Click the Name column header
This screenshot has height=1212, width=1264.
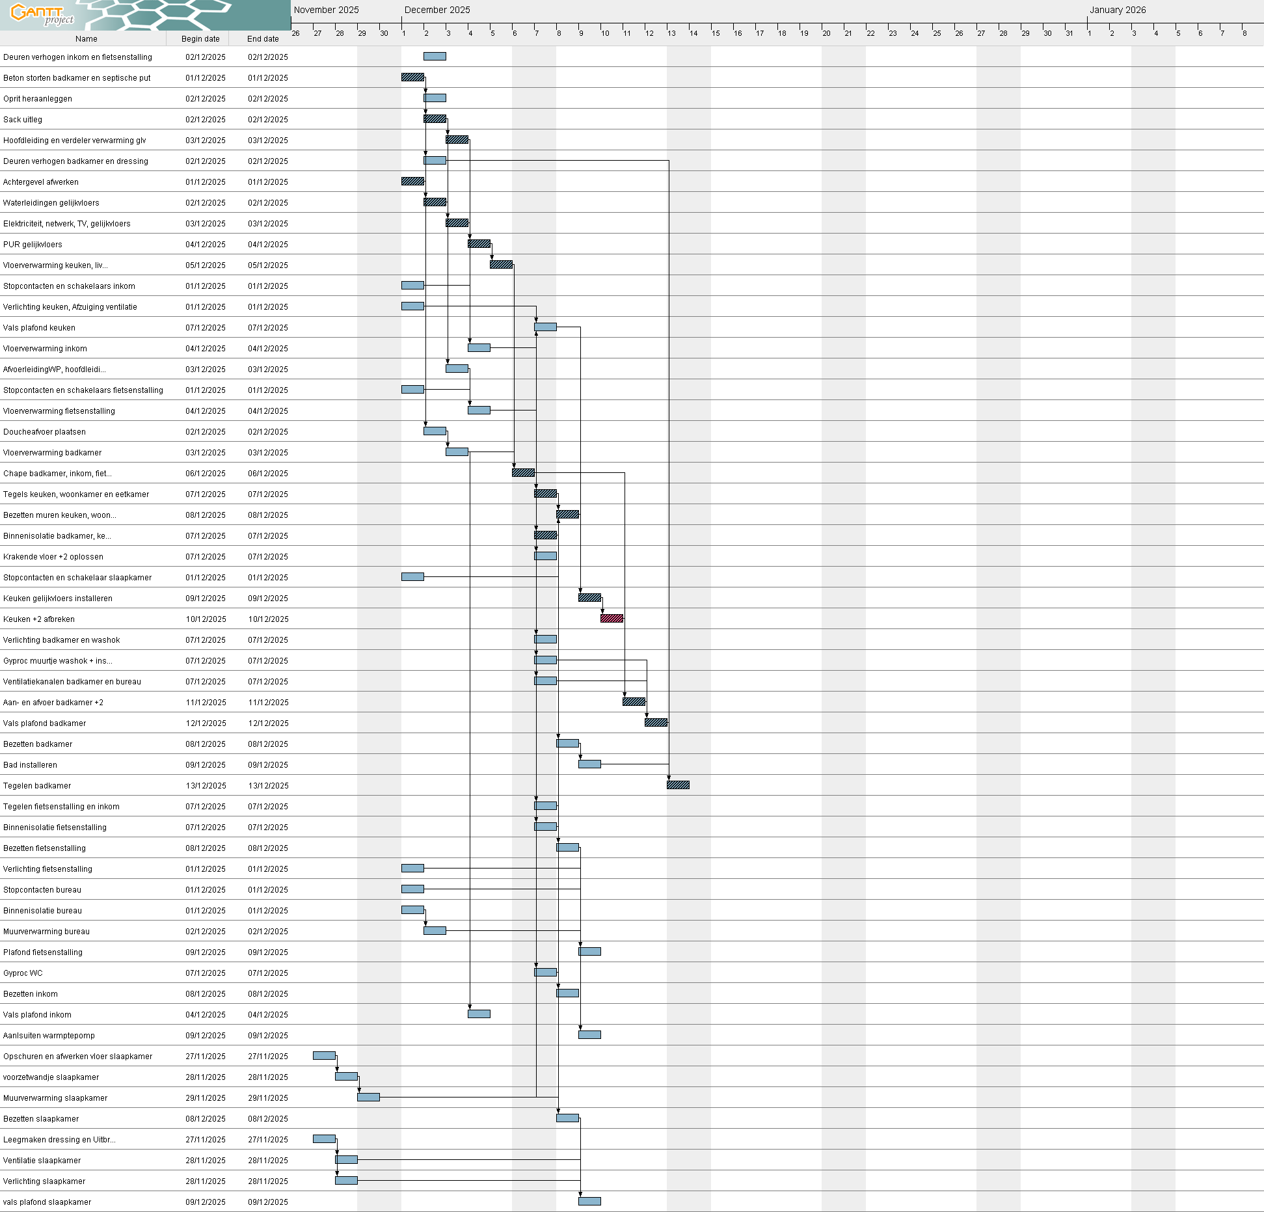coord(86,39)
